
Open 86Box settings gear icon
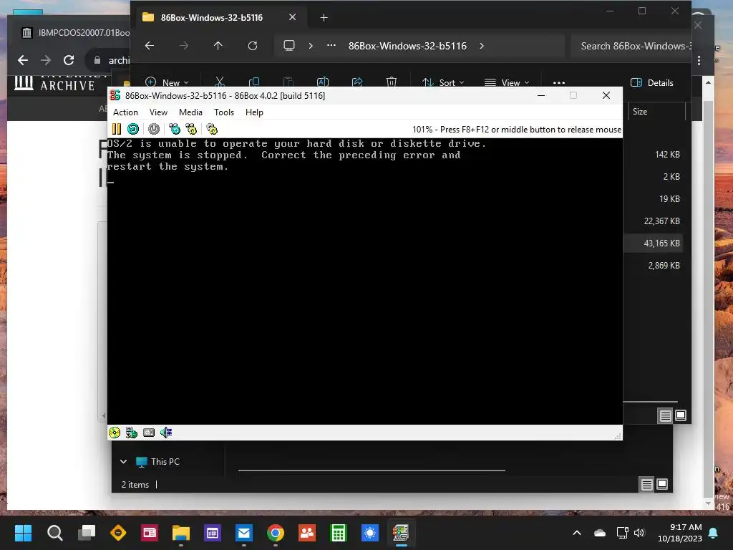212,129
